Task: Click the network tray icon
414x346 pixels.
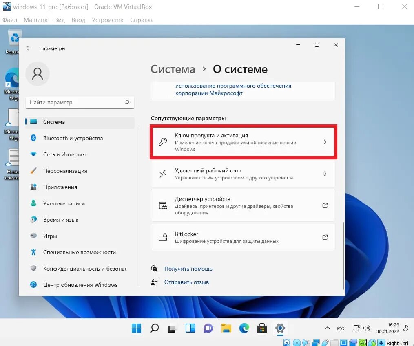Action: [x=357, y=328]
